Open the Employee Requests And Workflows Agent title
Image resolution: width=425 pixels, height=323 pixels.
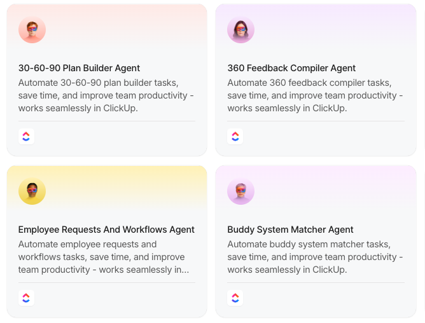106,230
